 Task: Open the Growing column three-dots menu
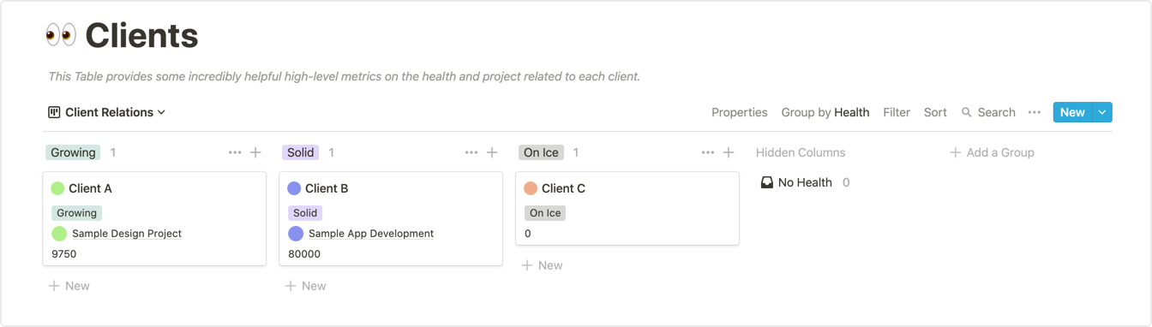(x=235, y=152)
